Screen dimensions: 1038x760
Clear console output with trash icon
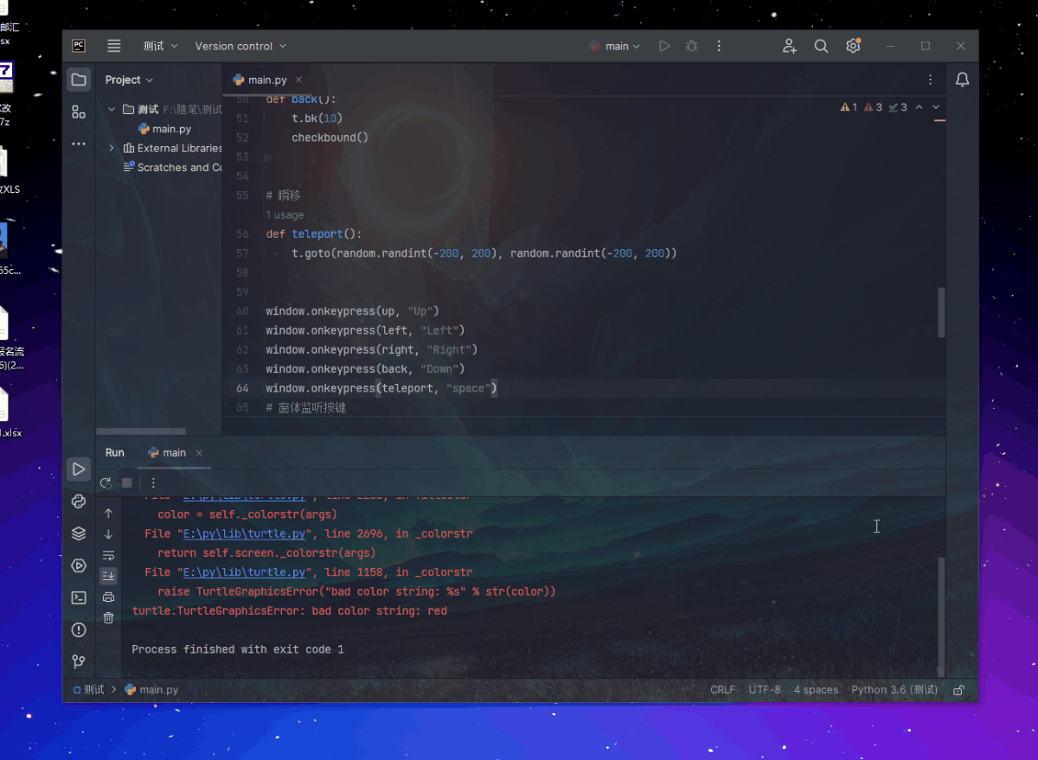click(108, 617)
